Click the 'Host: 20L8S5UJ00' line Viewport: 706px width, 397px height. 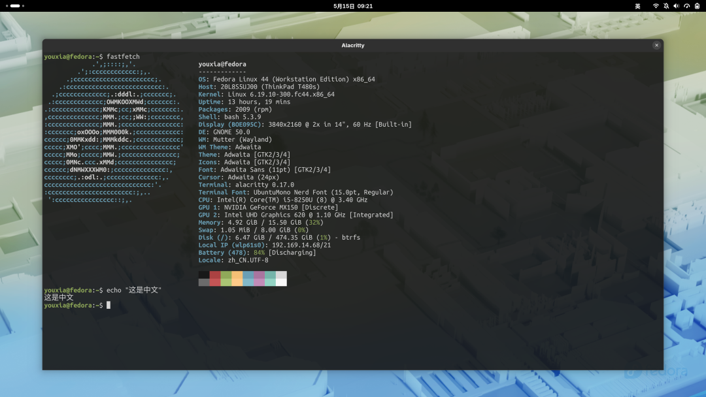pos(259,87)
